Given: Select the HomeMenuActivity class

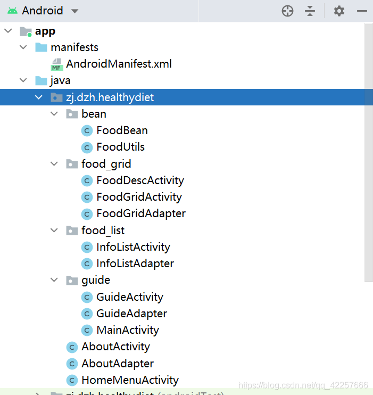Looking at the screenshot, I should pos(130,380).
